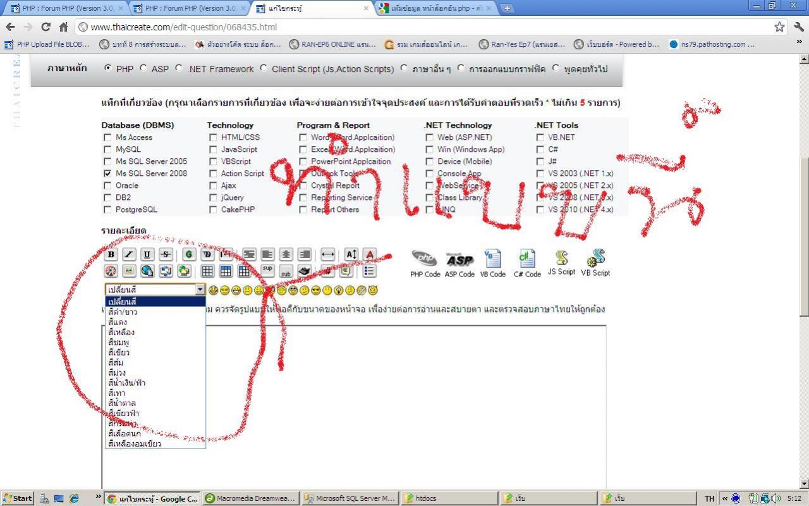This screenshot has height=506, width=809.
Task: Insert C# Code block
Action: (526, 264)
